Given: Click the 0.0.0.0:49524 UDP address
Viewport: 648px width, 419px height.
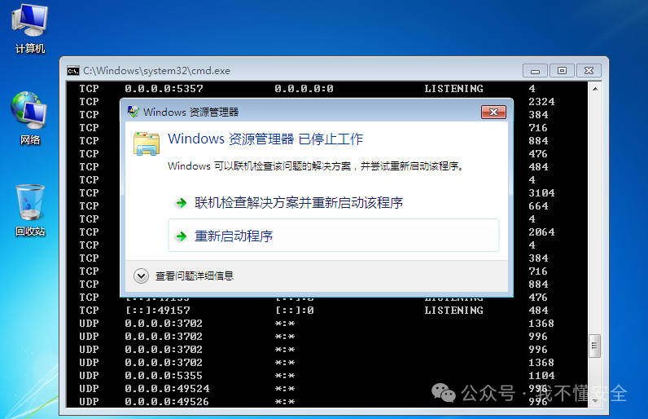Looking at the screenshot, I should click(x=167, y=389).
